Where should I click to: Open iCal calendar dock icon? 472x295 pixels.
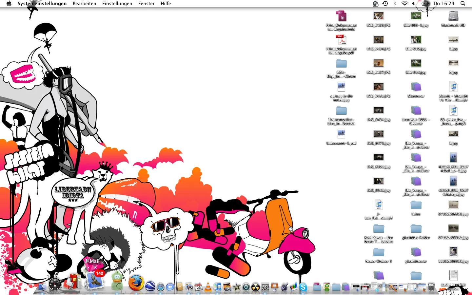click(x=198, y=287)
